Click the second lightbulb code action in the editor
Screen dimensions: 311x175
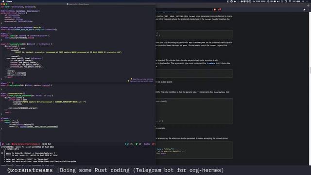pos(140,81)
